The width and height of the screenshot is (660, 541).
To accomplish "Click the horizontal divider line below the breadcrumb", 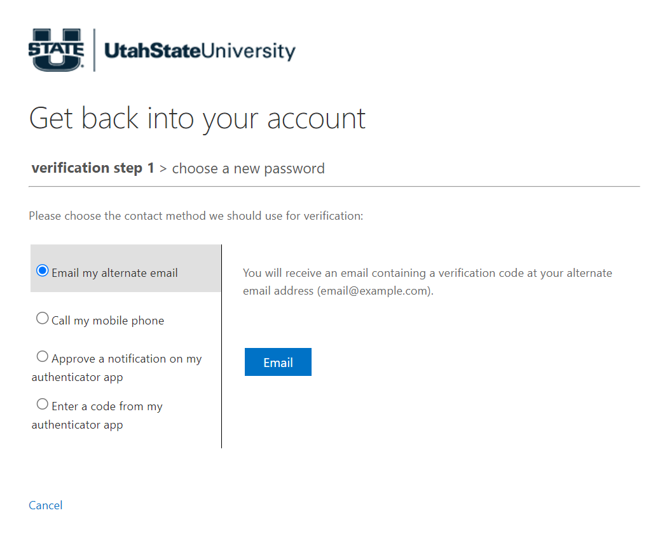I will [334, 187].
